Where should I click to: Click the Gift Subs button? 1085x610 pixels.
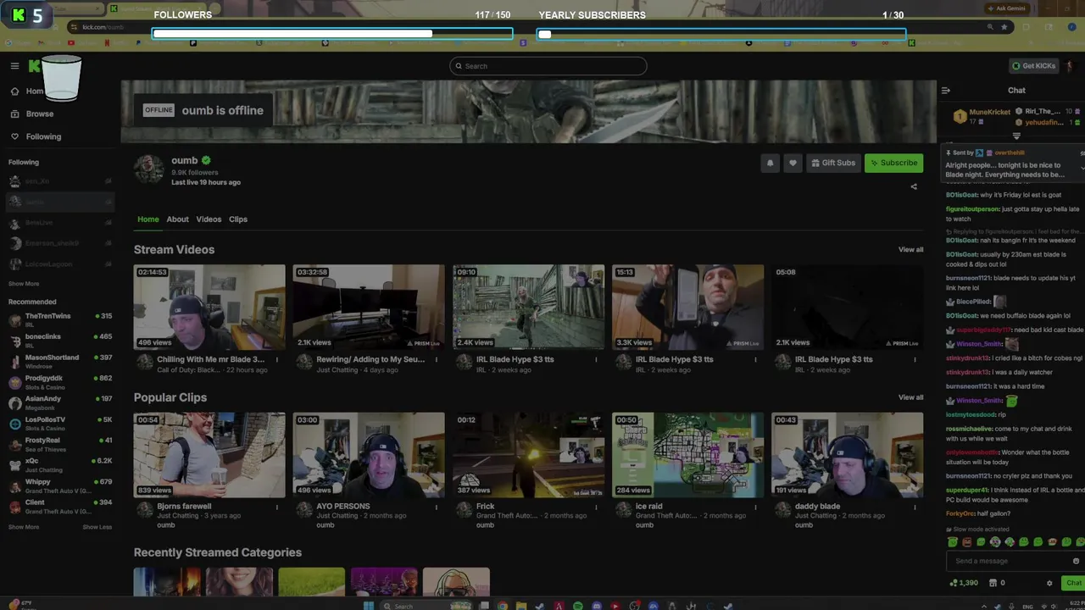(833, 163)
